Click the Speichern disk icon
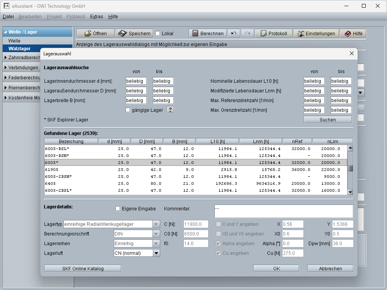The height and width of the screenshot is (290, 387). 123,34
